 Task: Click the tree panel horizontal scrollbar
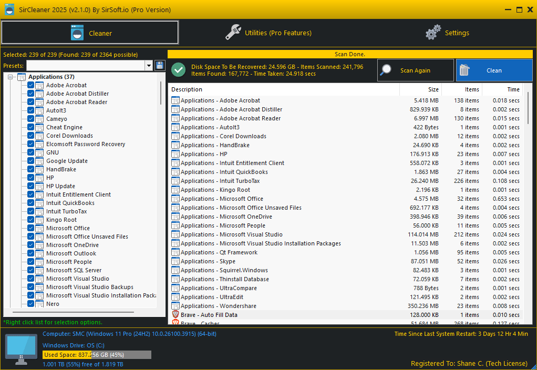point(73,312)
